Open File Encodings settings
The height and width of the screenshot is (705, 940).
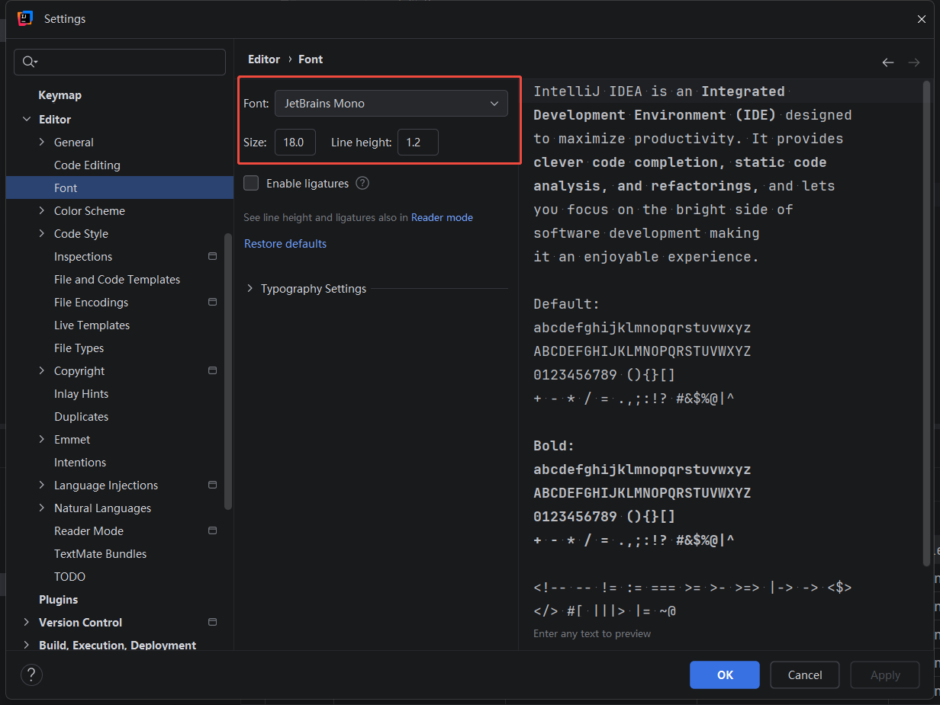[91, 303]
